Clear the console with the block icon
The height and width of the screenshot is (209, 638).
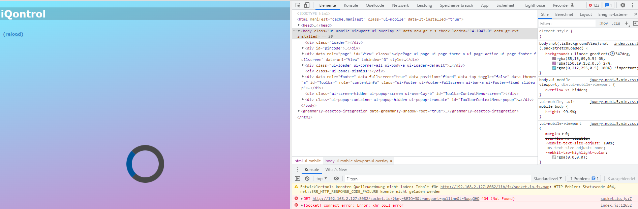307,179
